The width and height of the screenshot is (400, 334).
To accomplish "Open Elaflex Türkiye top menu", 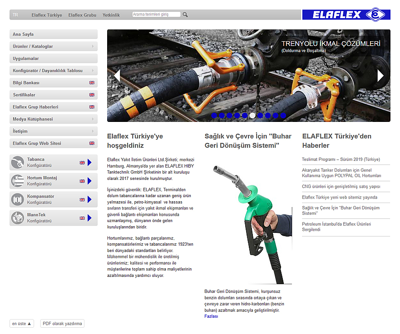I will (47, 15).
